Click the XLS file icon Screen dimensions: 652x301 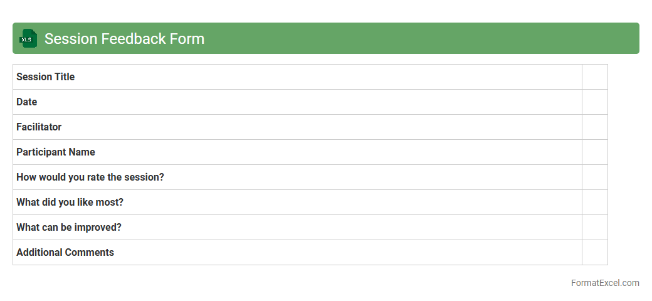pos(28,38)
